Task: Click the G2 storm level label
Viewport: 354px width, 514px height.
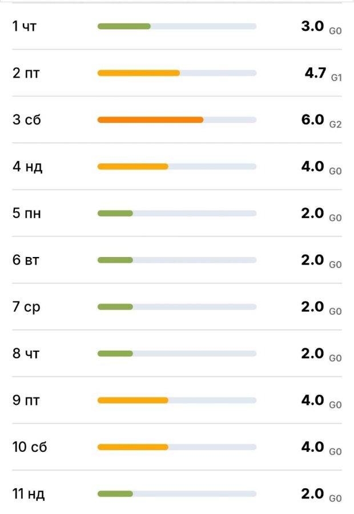Action: (x=335, y=124)
